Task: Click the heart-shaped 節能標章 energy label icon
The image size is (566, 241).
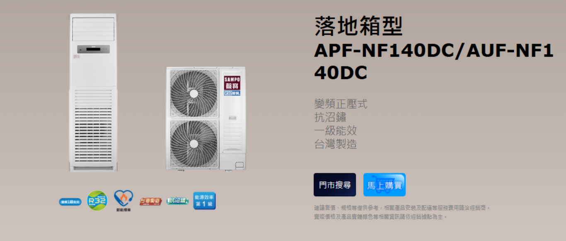Action: pyautogui.click(x=123, y=199)
